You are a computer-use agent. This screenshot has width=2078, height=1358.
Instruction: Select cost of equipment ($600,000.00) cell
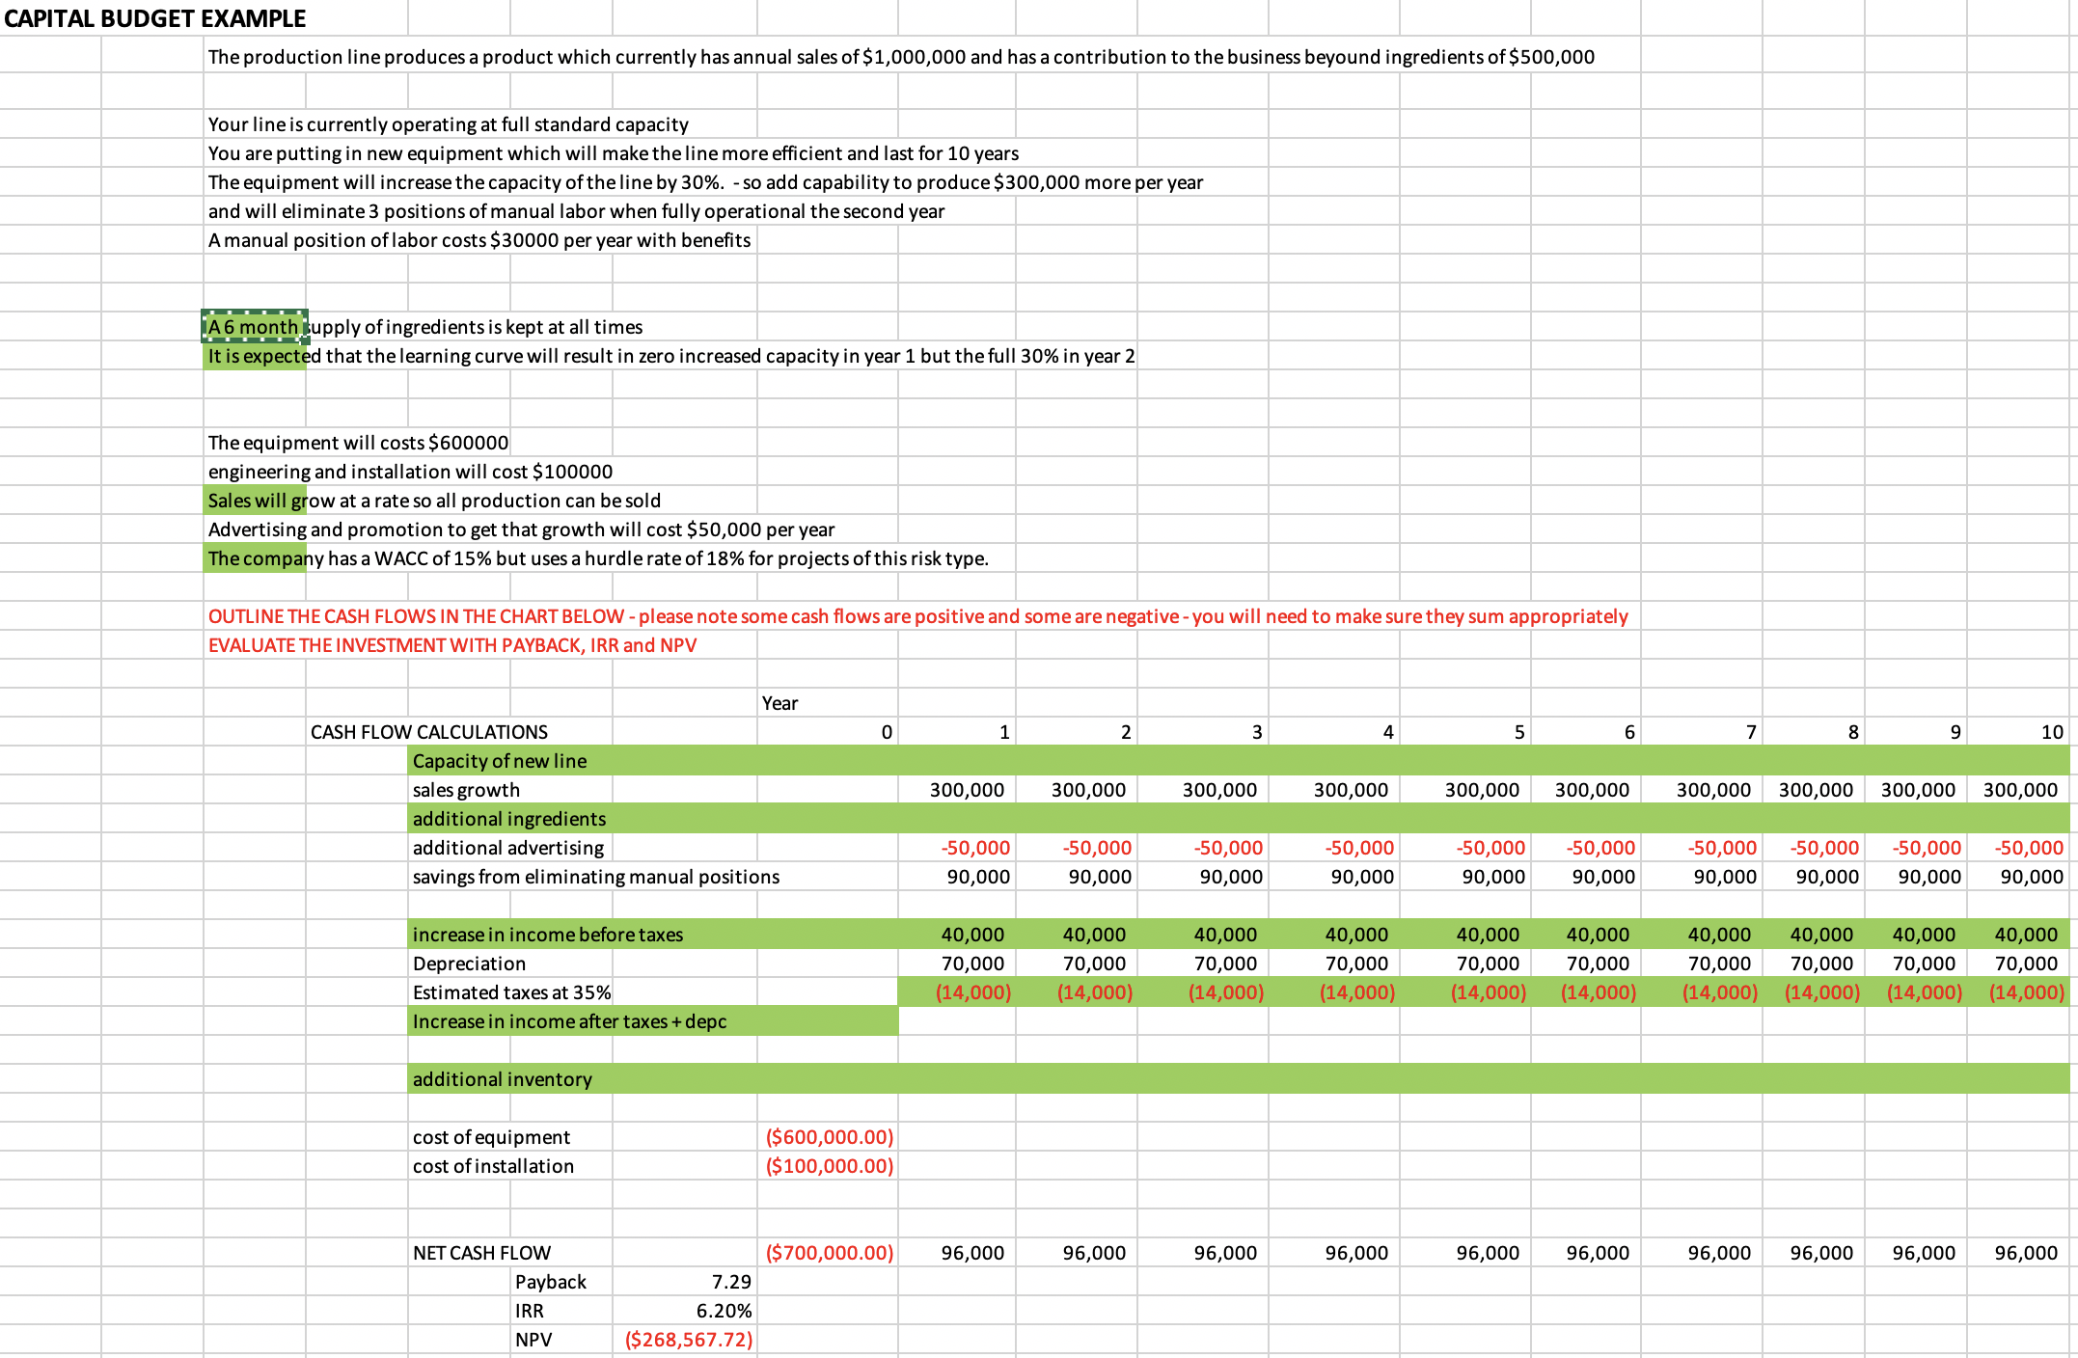pos(828,1137)
